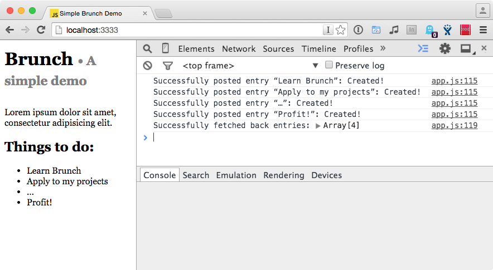
Task: Open the red square extension icon
Action: pos(465,30)
